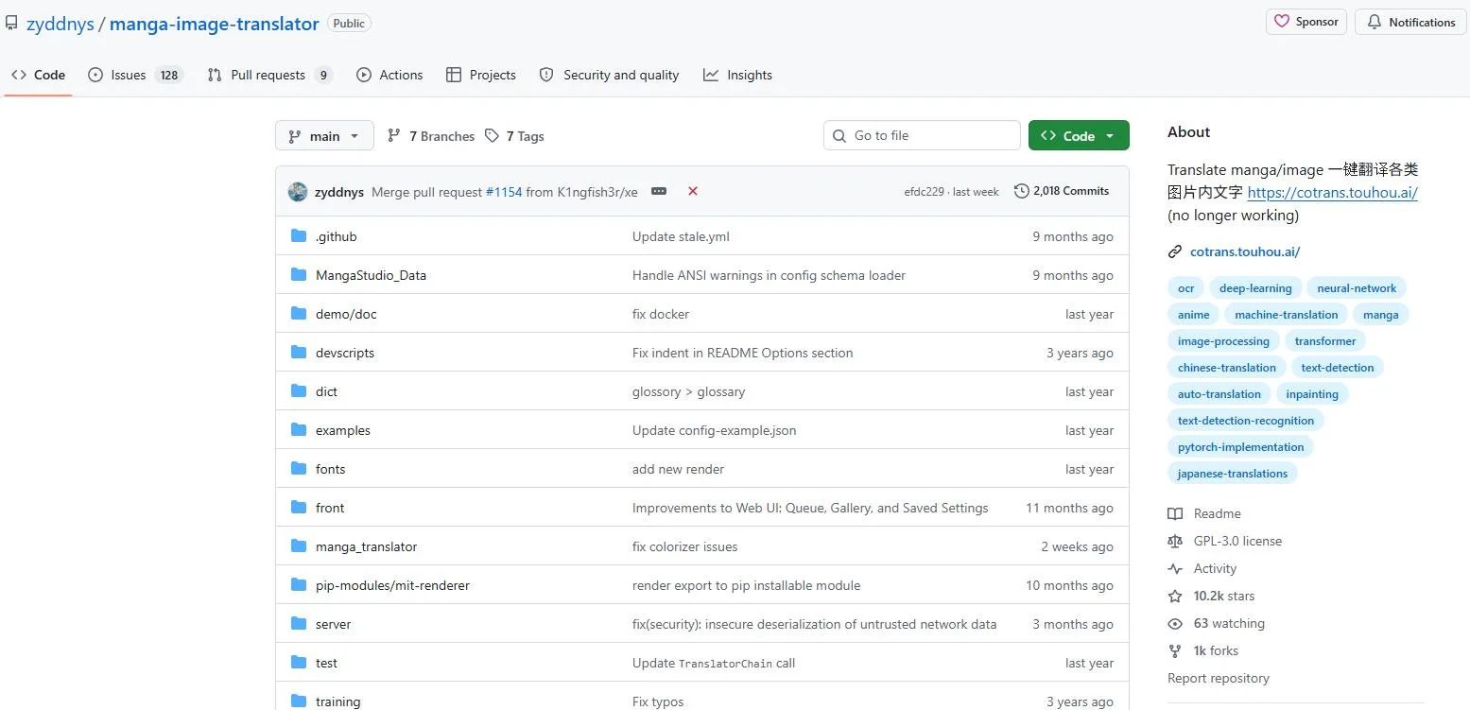Expand the commit message ellipsis
The width and height of the screenshot is (1470, 710).
659,191
